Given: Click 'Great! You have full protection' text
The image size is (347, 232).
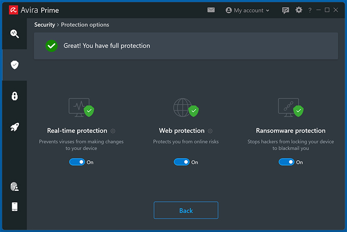Looking at the screenshot, I should [107, 46].
